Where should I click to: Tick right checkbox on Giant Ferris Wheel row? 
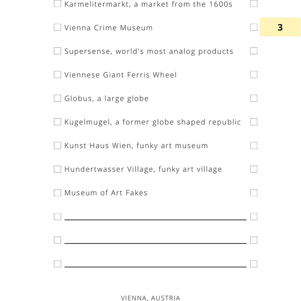point(254,75)
